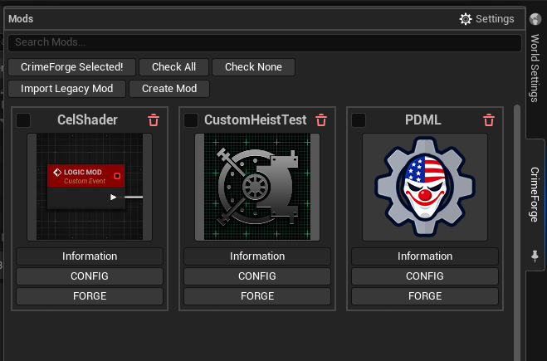Click the PDML clown mask gear thumbnail

click(425, 187)
